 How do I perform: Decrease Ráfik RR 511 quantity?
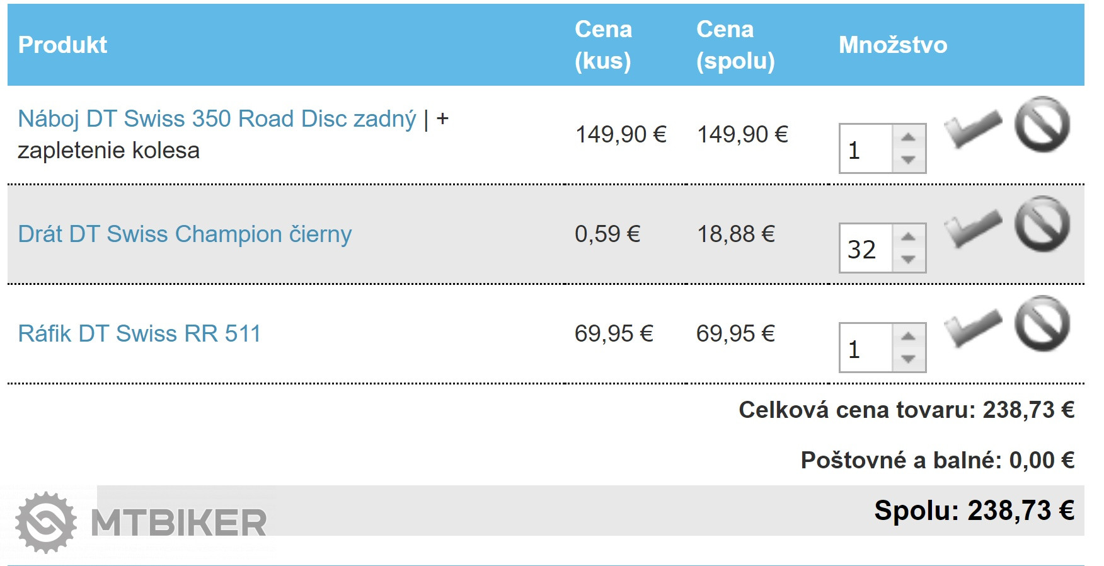[x=908, y=359]
